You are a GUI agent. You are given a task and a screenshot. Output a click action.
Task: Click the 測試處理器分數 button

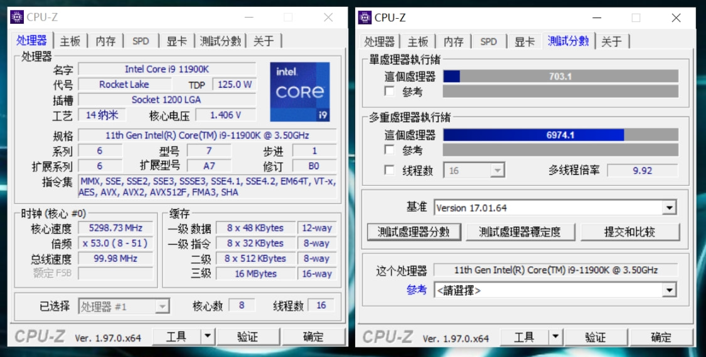[414, 232]
